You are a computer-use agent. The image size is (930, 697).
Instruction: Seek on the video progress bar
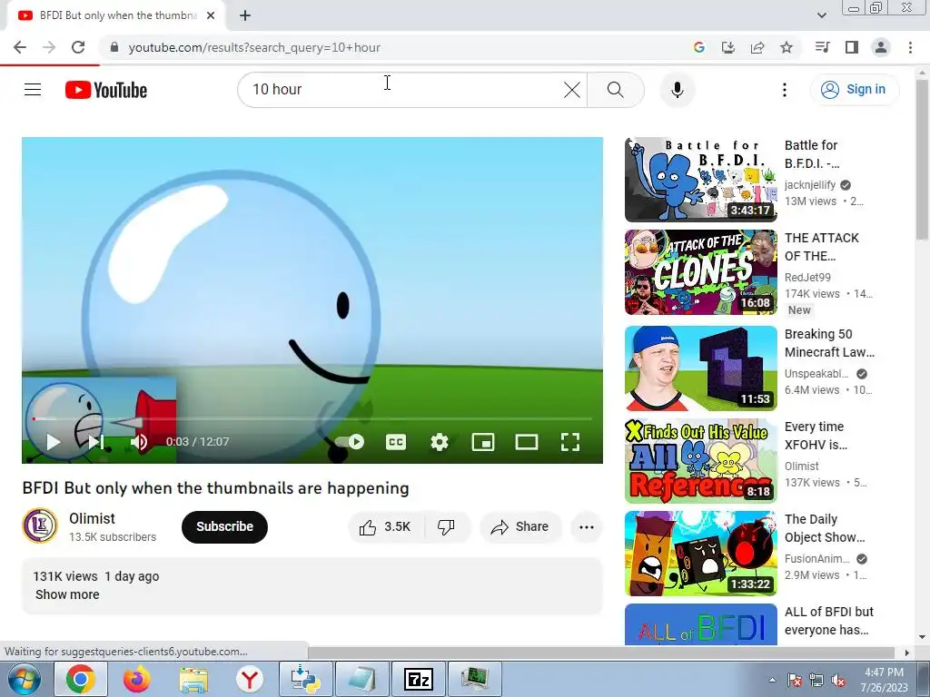[312, 418]
